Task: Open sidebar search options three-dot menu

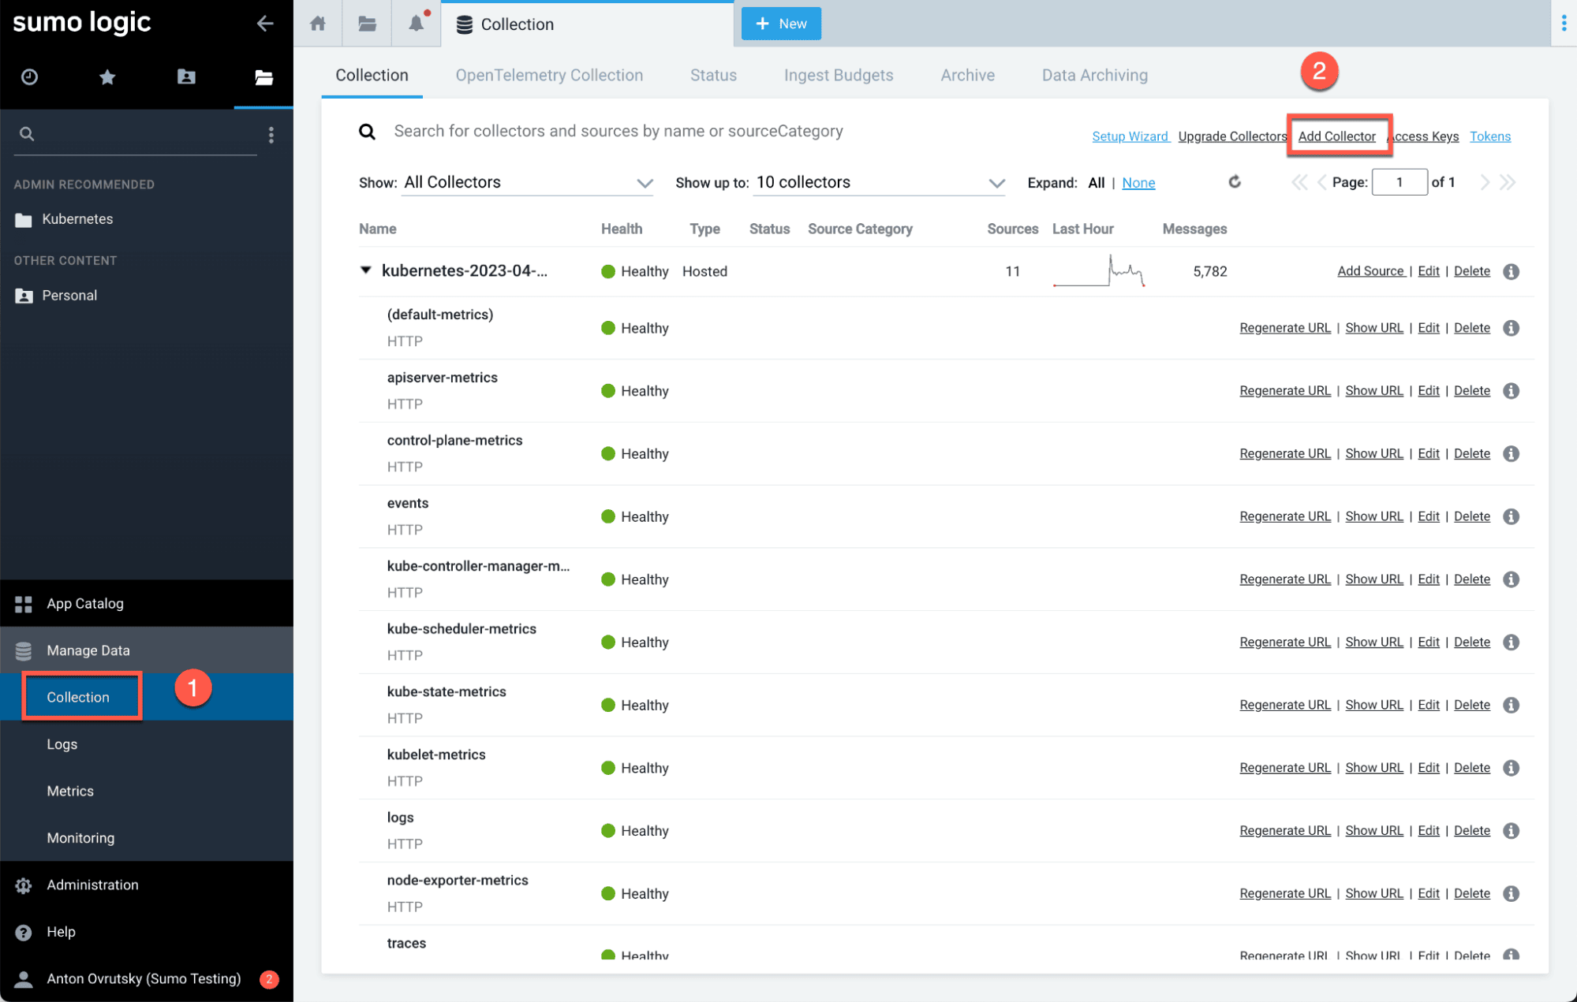Action: point(271,135)
